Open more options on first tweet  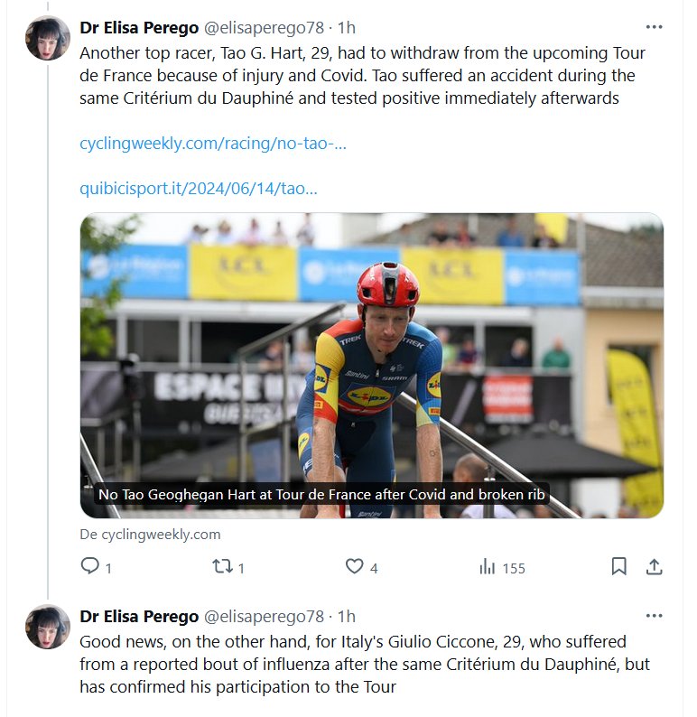[655, 27]
